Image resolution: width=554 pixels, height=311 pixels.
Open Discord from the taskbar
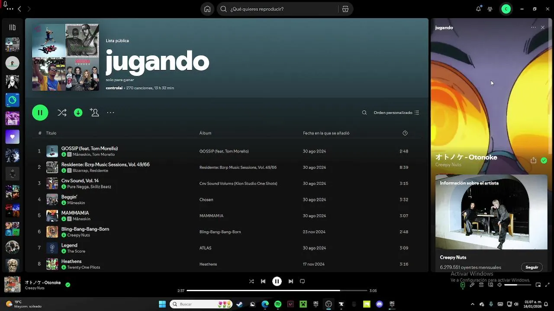380,304
